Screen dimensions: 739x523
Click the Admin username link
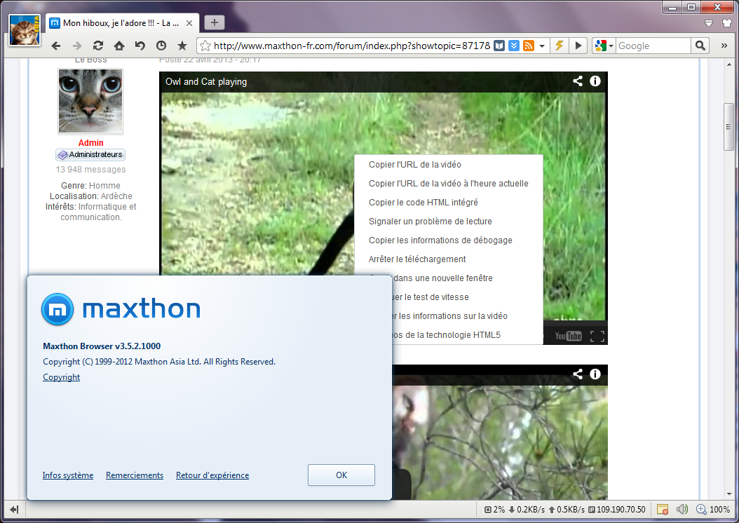point(90,143)
